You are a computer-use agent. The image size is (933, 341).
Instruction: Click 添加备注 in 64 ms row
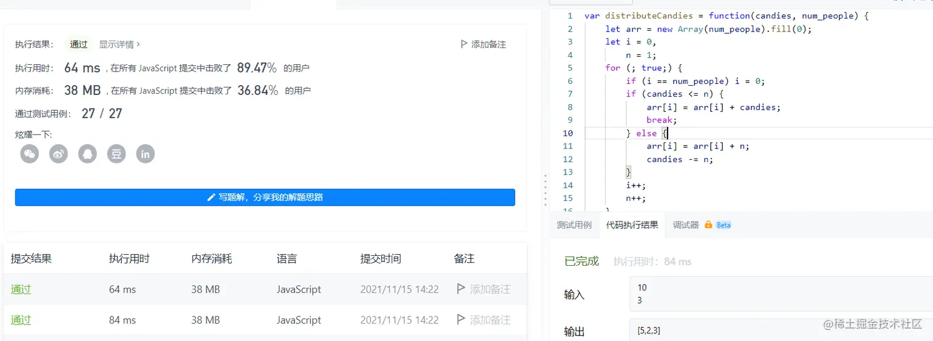click(x=490, y=289)
